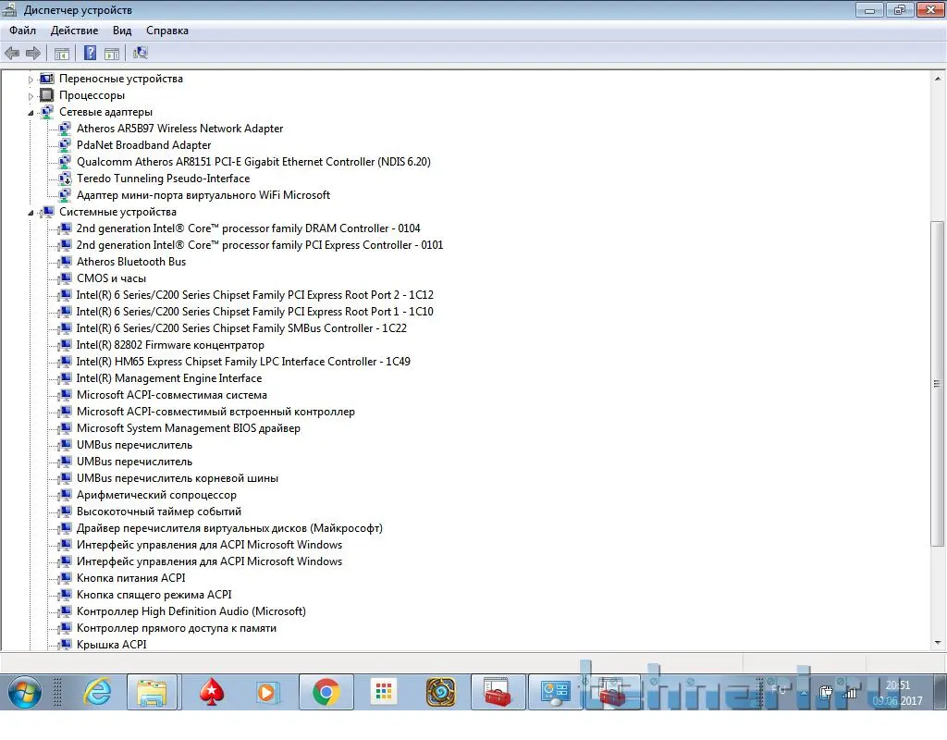Launch Internet Explorer from taskbar

click(x=97, y=692)
